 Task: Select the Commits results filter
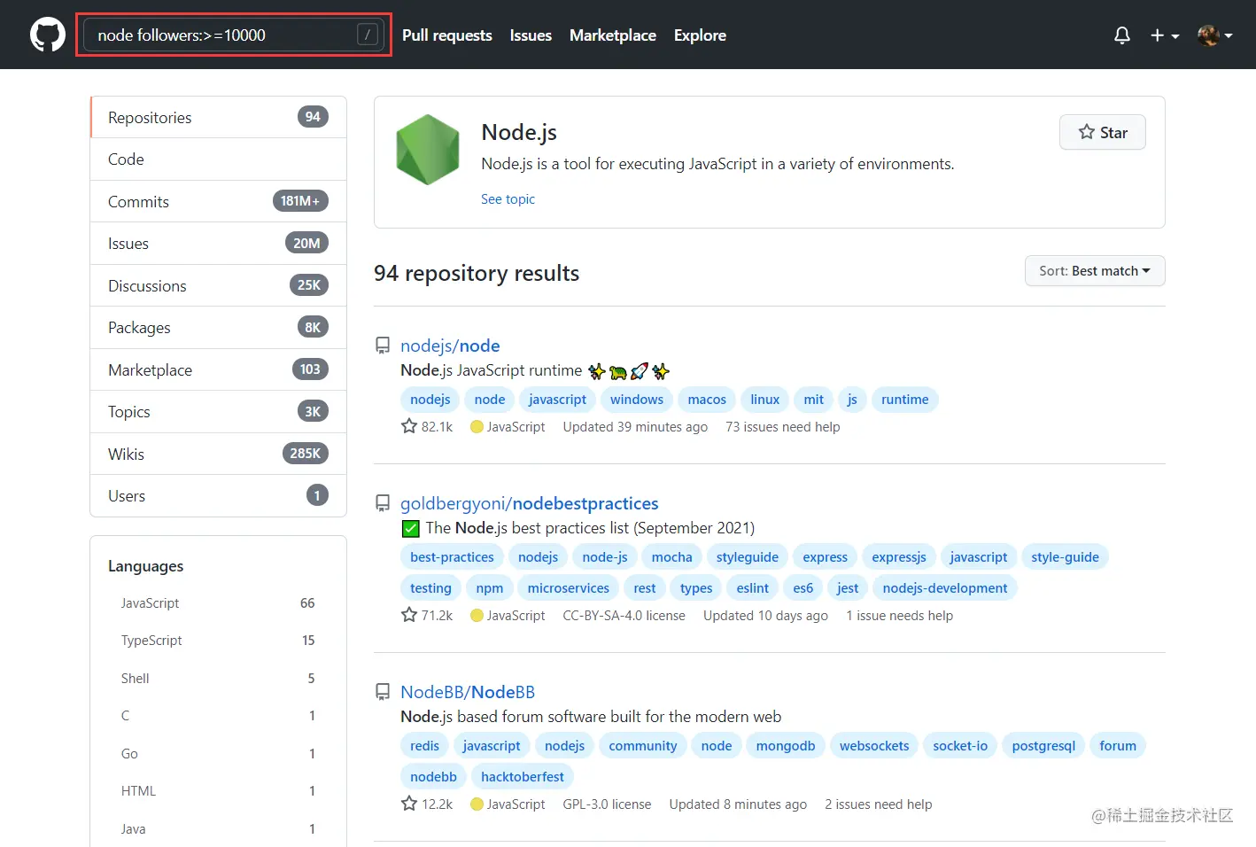[x=218, y=201]
